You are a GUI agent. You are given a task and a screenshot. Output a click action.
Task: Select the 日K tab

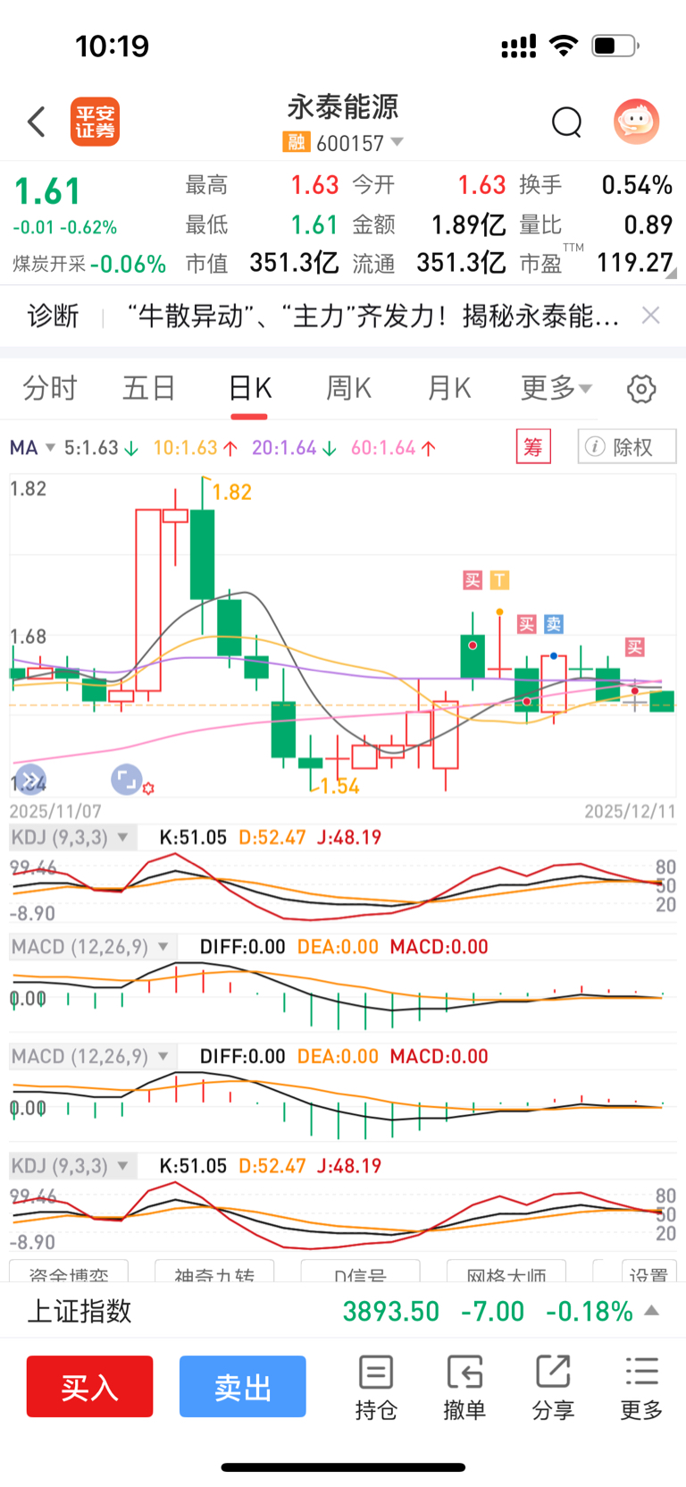(x=249, y=388)
